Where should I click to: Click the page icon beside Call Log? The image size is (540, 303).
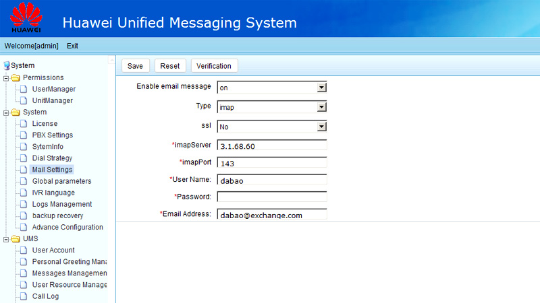pos(24,296)
